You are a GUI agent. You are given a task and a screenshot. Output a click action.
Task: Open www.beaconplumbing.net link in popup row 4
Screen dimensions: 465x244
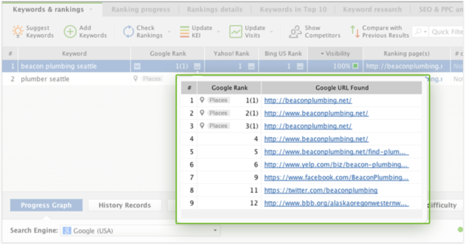[316, 139]
